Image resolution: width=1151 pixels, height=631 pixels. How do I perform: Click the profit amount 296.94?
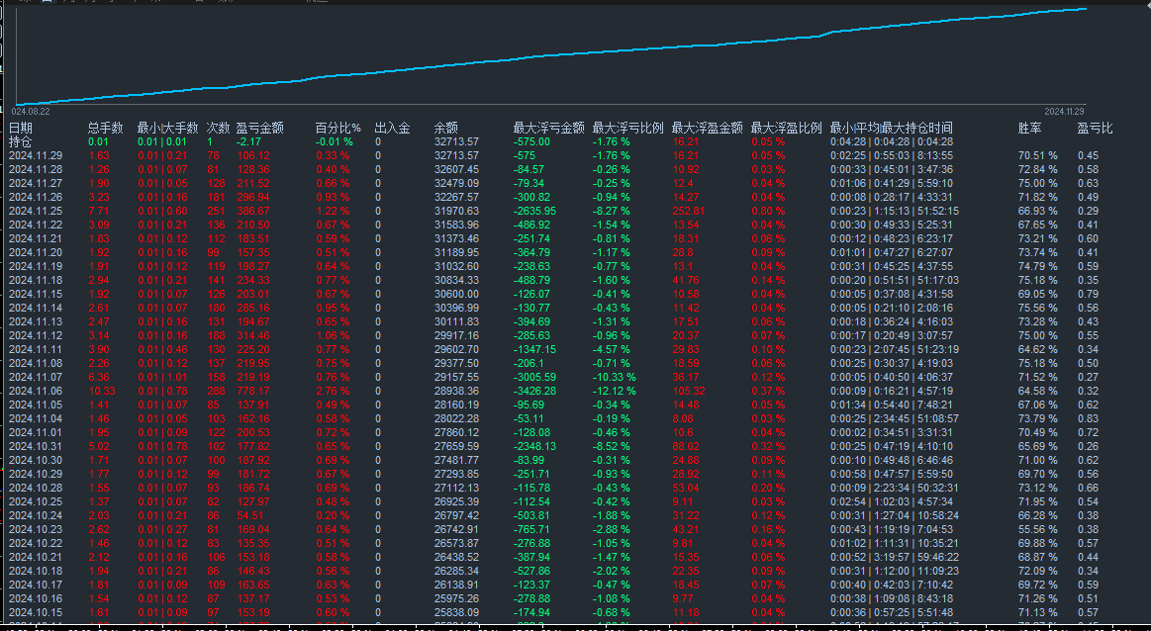click(253, 197)
